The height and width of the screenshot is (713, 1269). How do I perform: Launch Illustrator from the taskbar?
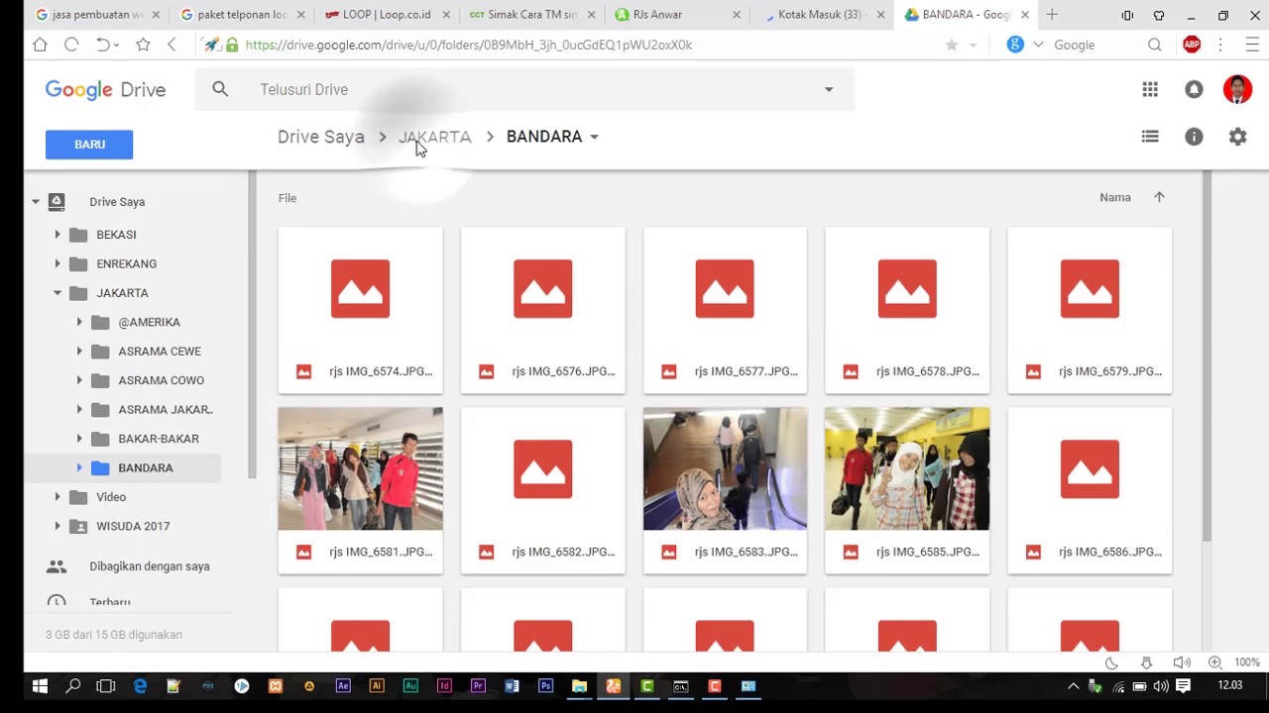coord(377,685)
